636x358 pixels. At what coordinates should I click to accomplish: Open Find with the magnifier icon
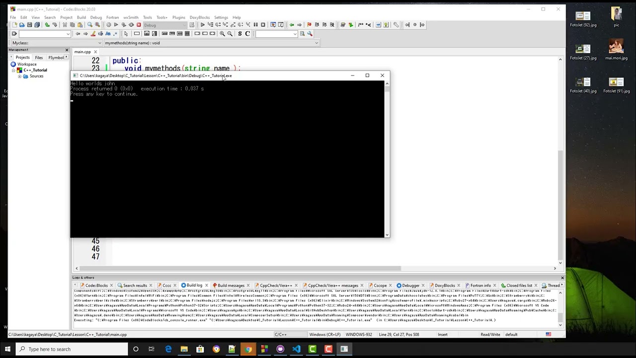click(90, 25)
